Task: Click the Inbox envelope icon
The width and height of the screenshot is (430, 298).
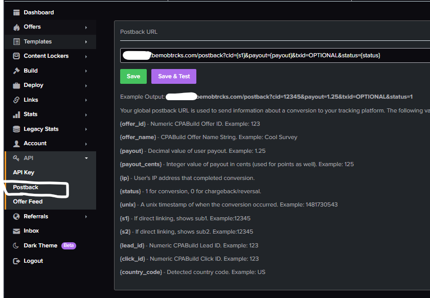Action: tap(16, 231)
